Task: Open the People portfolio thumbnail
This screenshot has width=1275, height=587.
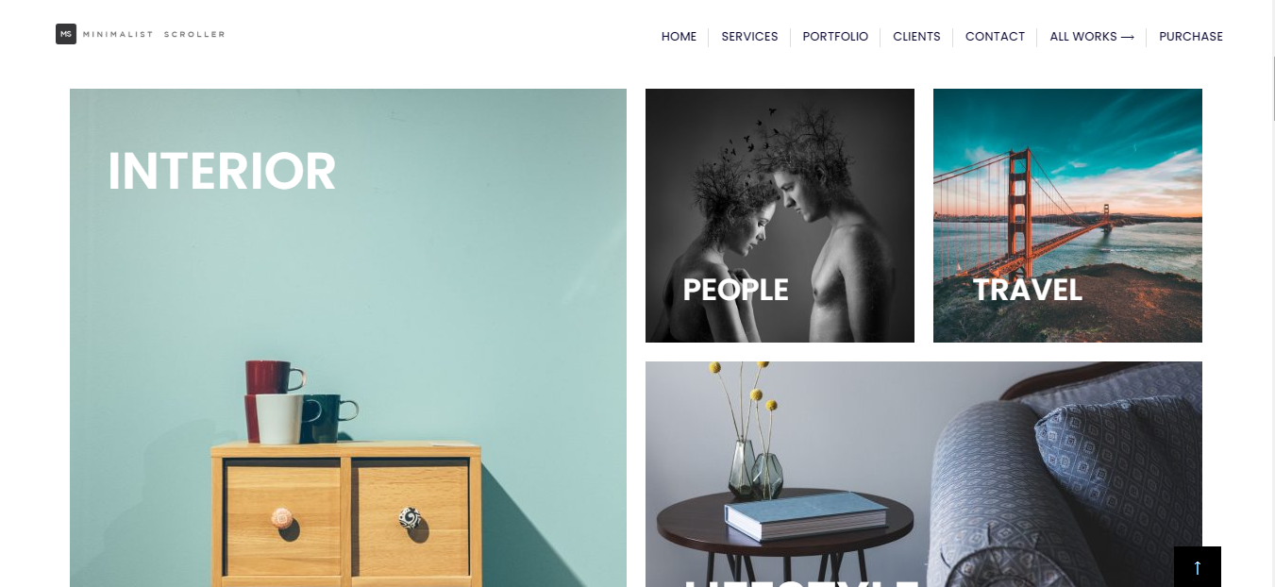Action: point(780,215)
